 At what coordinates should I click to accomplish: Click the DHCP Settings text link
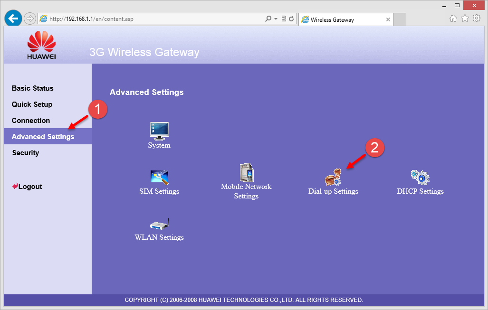tap(420, 191)
